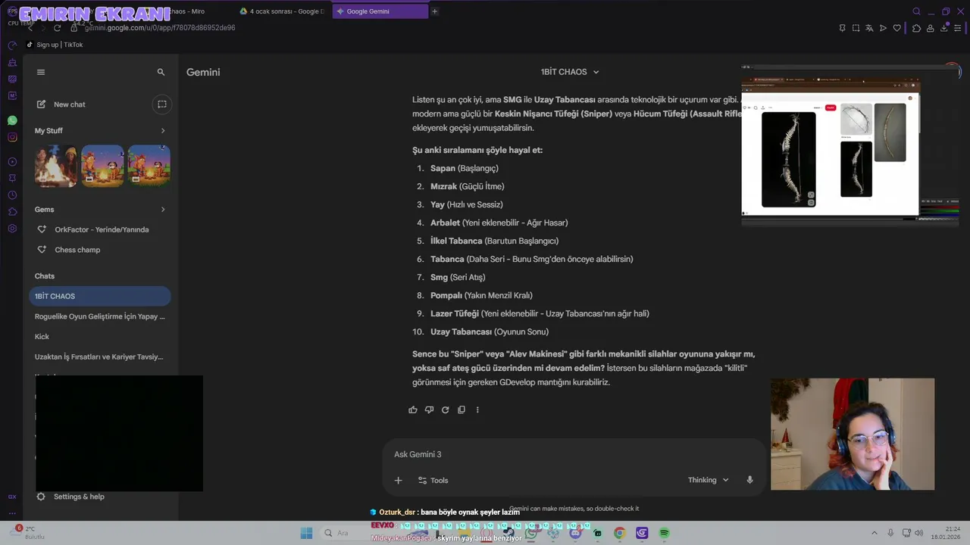This screenshot has height=545, width=970.
Task: Open Spotify from the taskbar
Action: pyautogui.click(x=664, y=533)
